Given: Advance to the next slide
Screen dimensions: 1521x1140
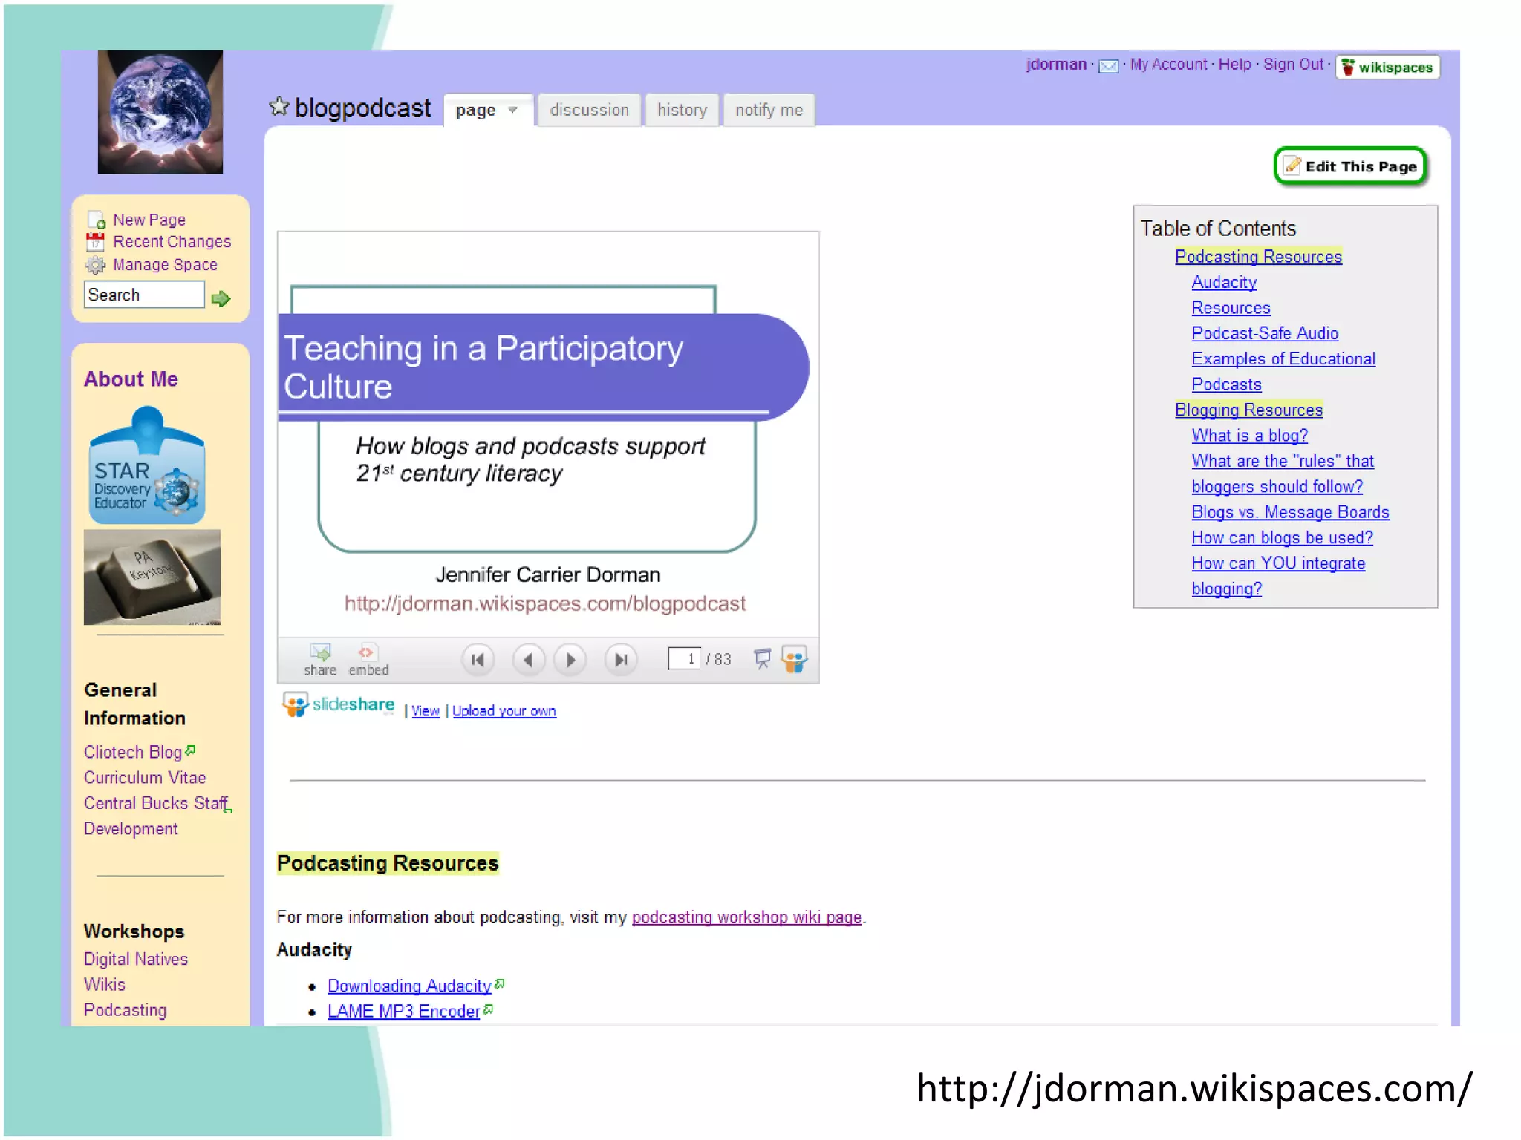Looking at the screenshot, I should [570, 659].
